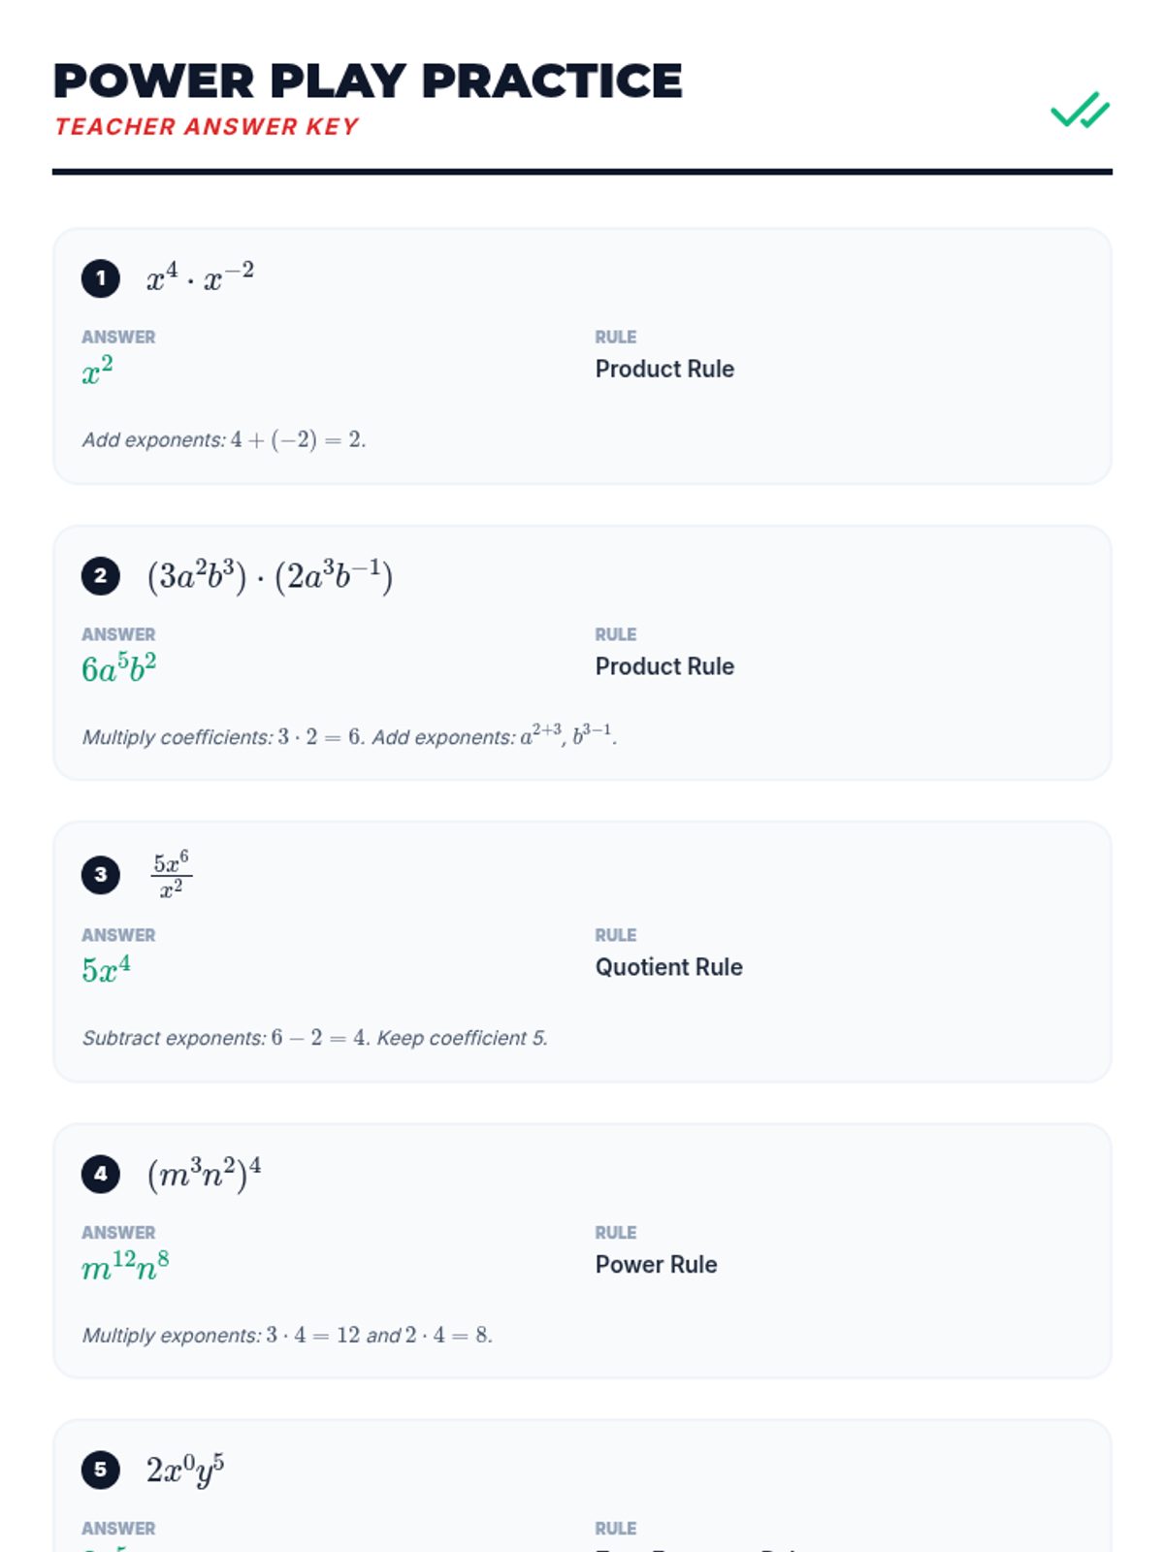This screenshot has height=1552, width=1164.
Task: Click Product Rule label in problem 1
Action: tap(664, 370)
